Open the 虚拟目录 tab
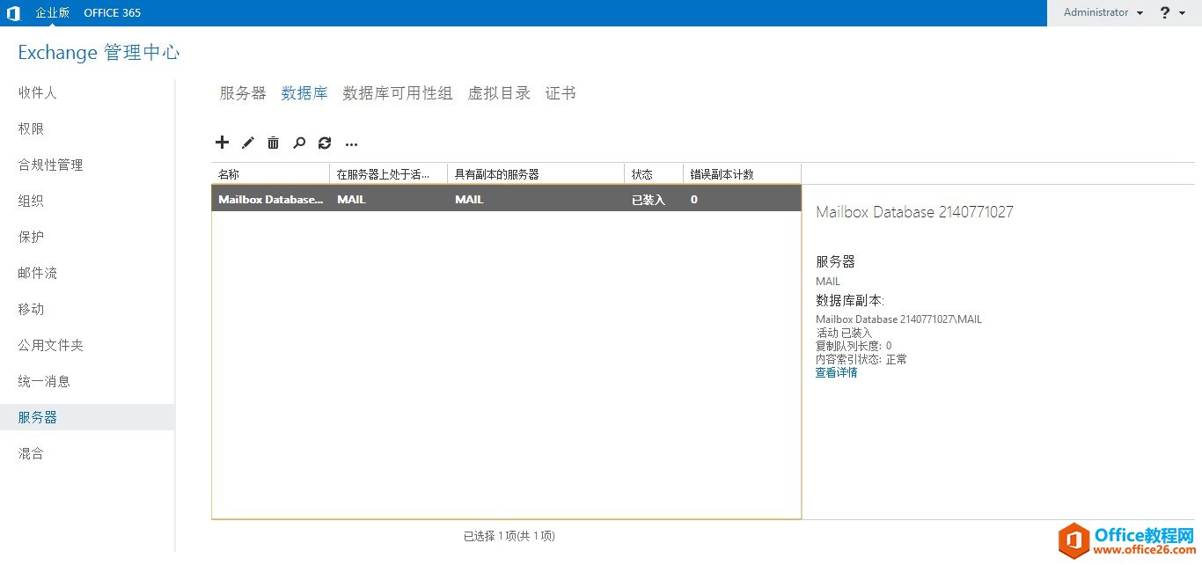The height and width of the screenshot is (565, 1202). 499,93
